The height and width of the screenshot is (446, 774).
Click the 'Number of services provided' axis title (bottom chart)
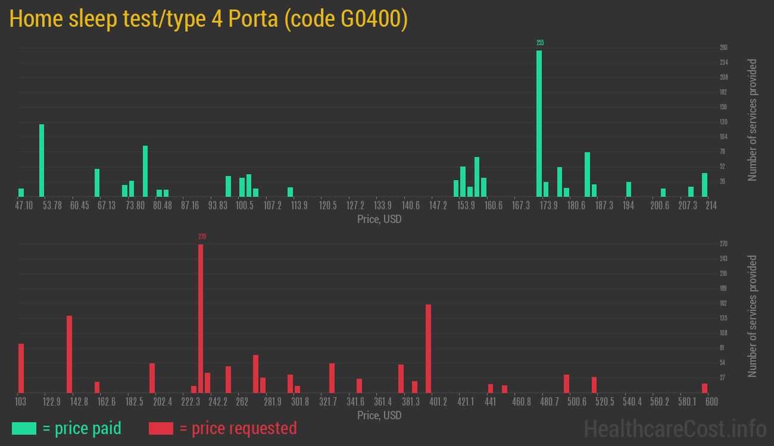[x=751, y=315]
